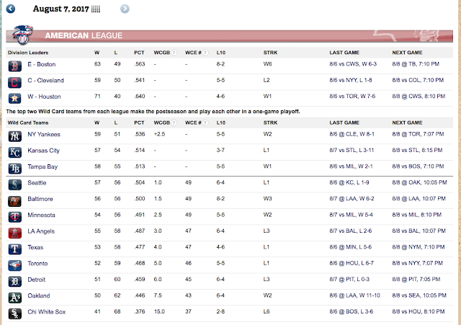The height and width of the screenshot is (325, 461).
Task: Open Houston's next game 8/8 @ CWS
Action: 419,97
